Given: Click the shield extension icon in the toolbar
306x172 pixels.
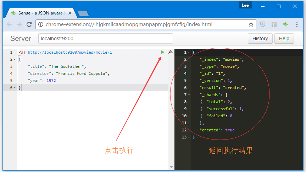Looking at the screenshot, I should click(263, 24).
